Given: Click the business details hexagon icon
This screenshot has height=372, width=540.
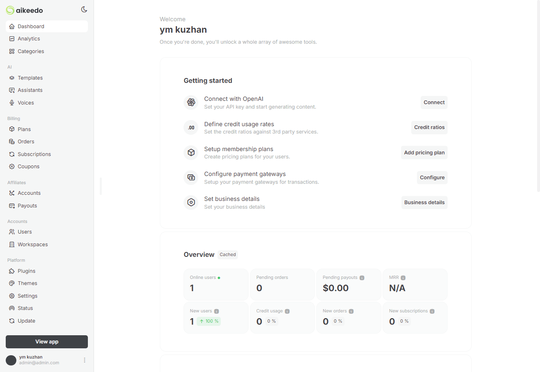Looking at the screenshot, I should click(x=191, y=203).
